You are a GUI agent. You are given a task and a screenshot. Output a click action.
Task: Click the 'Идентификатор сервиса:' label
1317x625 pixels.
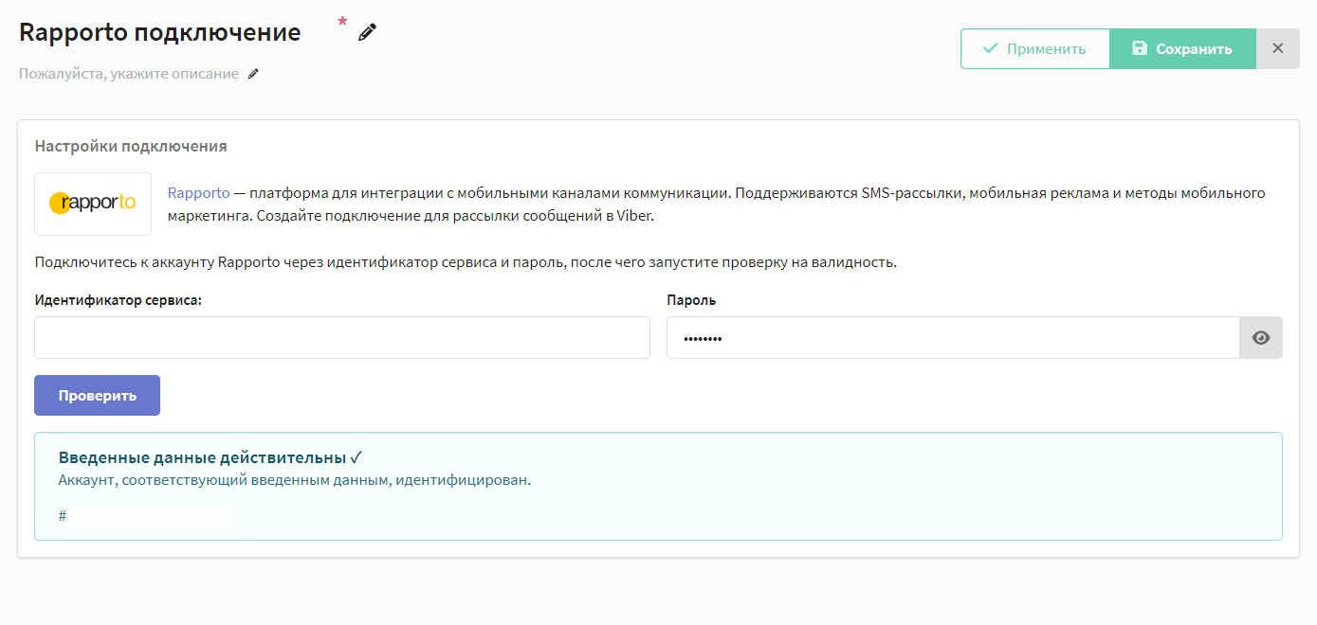point(119,300)
